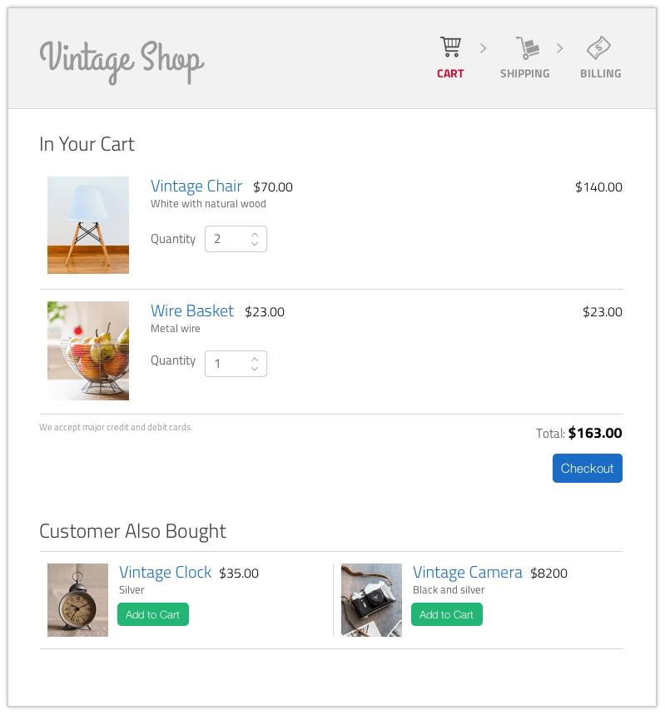Decrease Vintage Chair quantity with down arrow

coord(255,244)
